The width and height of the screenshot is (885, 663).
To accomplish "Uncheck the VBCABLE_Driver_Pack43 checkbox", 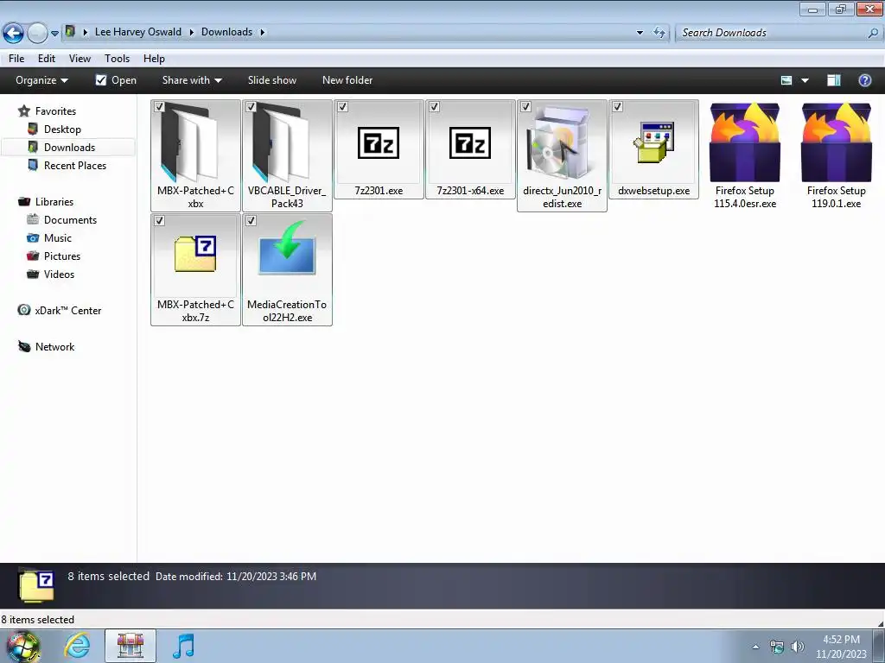I will (251, 106).
